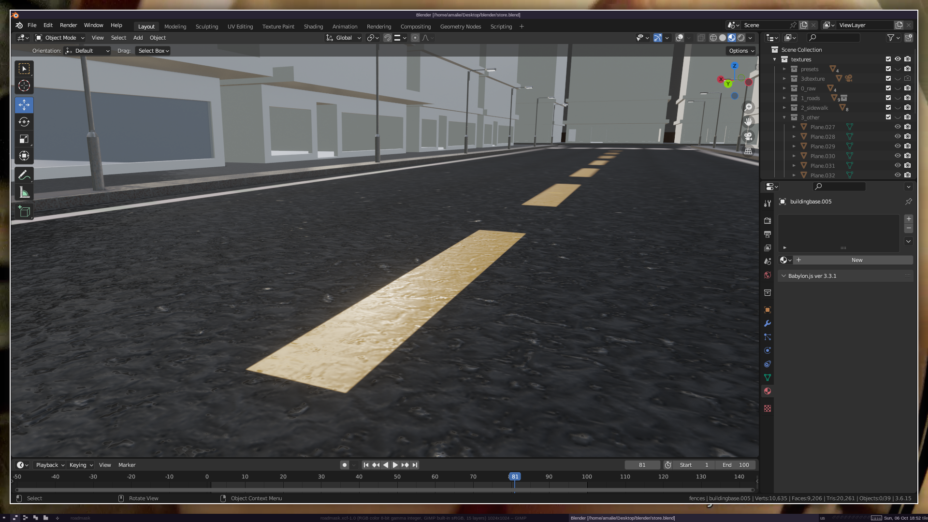Click the frame 81 playhead marker

515,477
